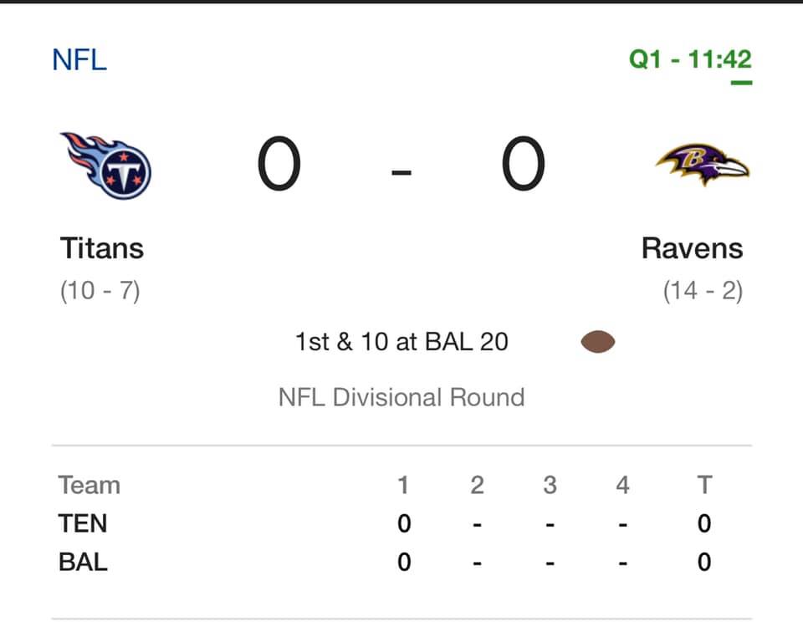
Task: Click the 1st & 10 at BAL 20 text
Action: point(401,342)
